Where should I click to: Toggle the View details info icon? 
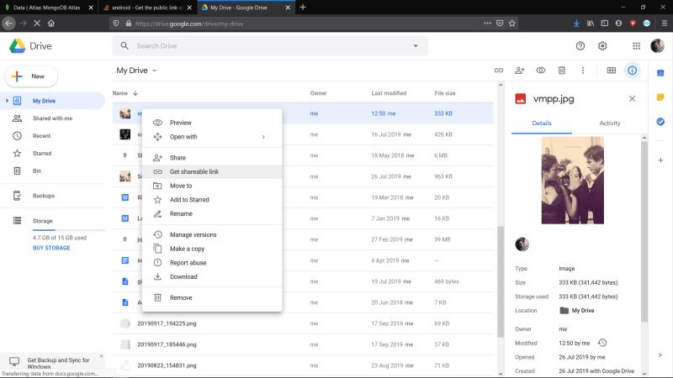[x=633, y=71]
